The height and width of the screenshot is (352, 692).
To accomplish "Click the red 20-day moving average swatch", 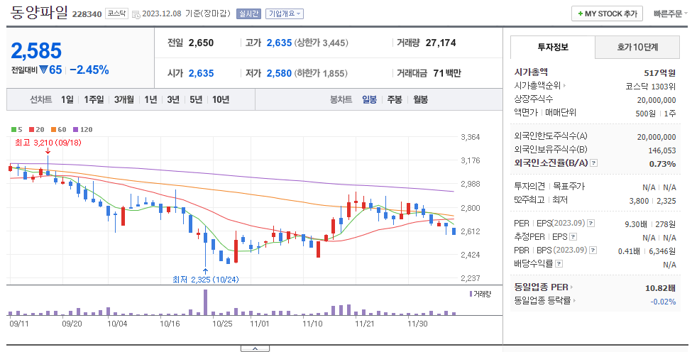I will pos(31,130).
